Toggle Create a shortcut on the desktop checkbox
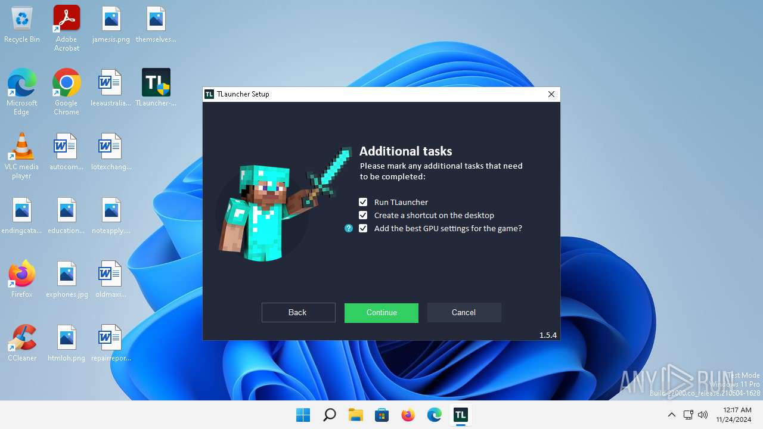This screenshot has height=429, width=763. 363,215
